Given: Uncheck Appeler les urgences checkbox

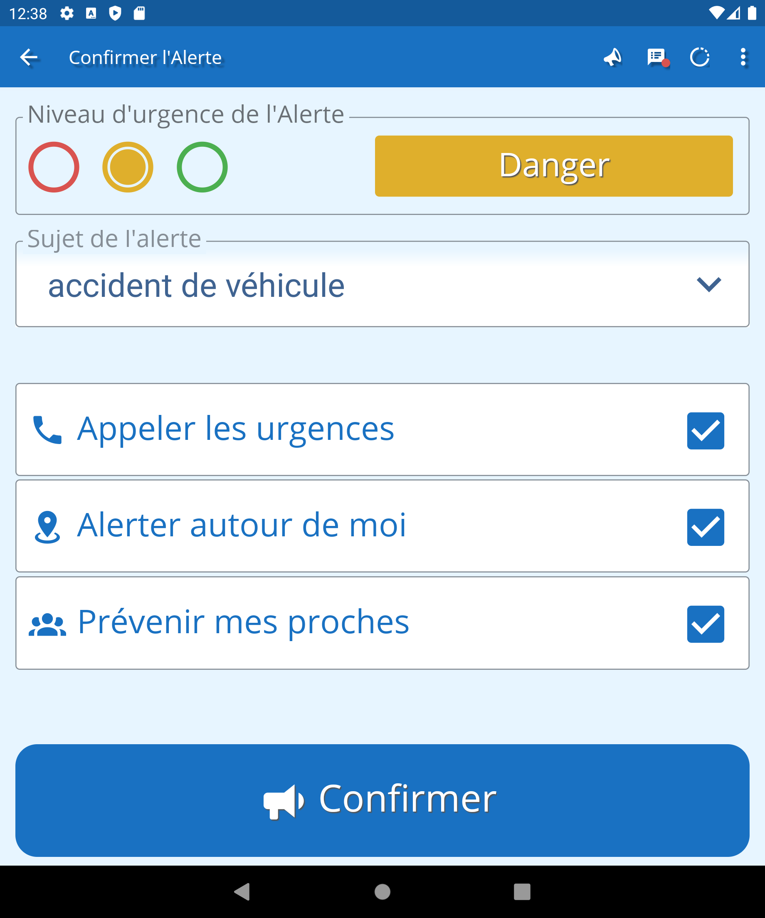Looking at the screenshot, I should 705,431.
